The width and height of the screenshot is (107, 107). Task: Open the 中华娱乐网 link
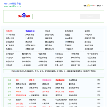pyautogui.click(x=59, y=58)
